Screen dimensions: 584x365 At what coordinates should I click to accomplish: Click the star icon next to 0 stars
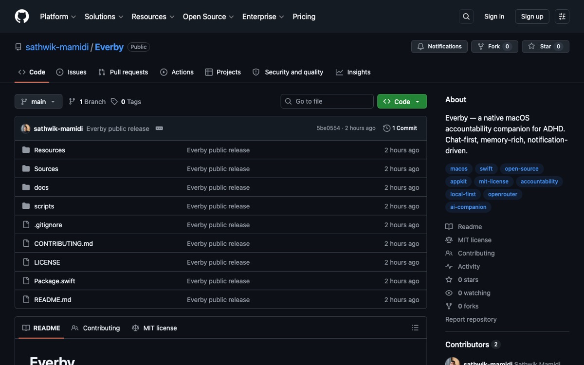(x=449, y=280)
